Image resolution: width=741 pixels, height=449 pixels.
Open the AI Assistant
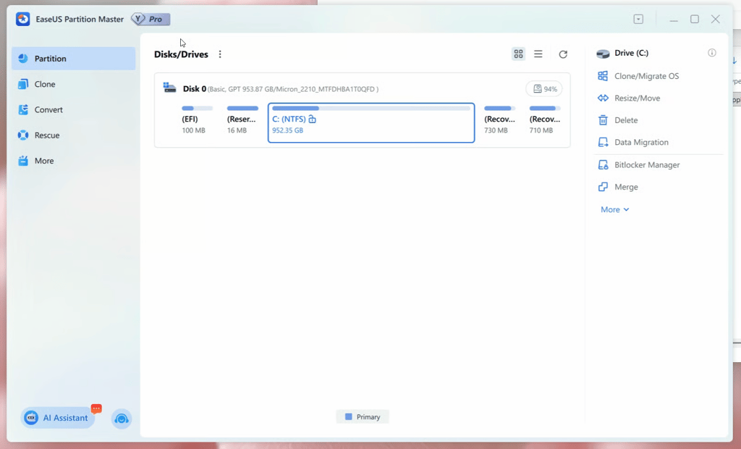tap(58, 419)
